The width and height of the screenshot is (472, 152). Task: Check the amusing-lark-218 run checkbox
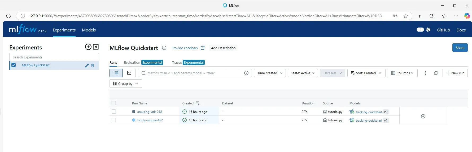(x=114, y=112)
